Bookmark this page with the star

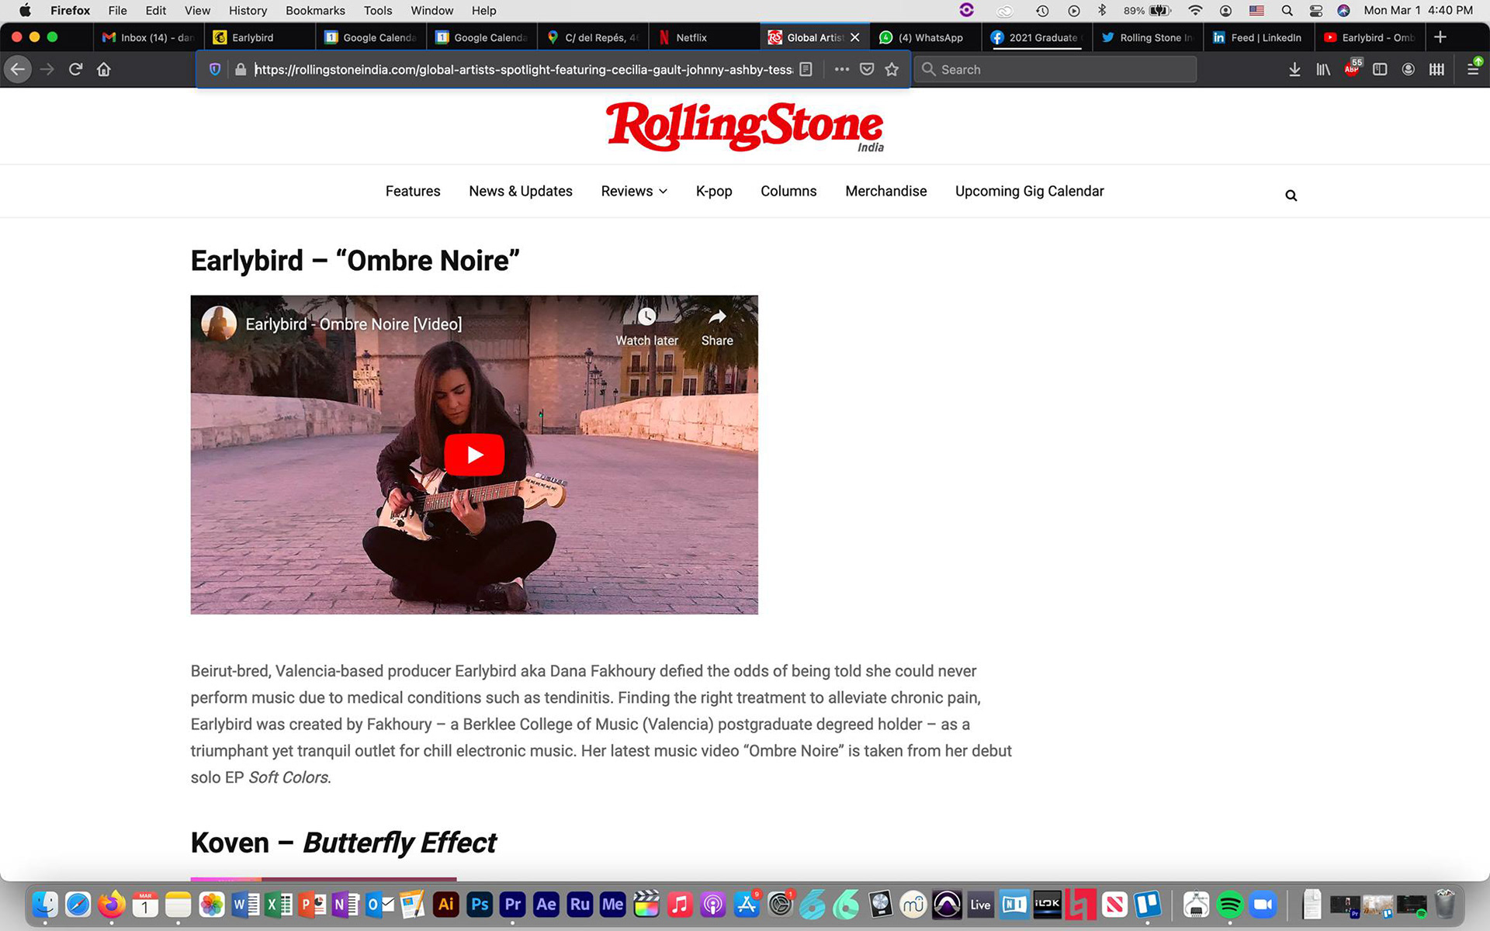(892, 69)
